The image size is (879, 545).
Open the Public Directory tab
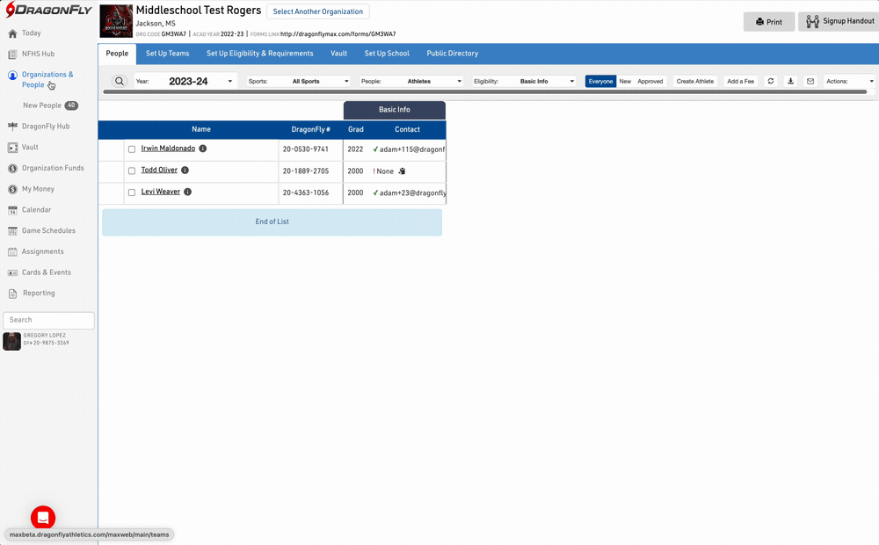pos(452,54)
